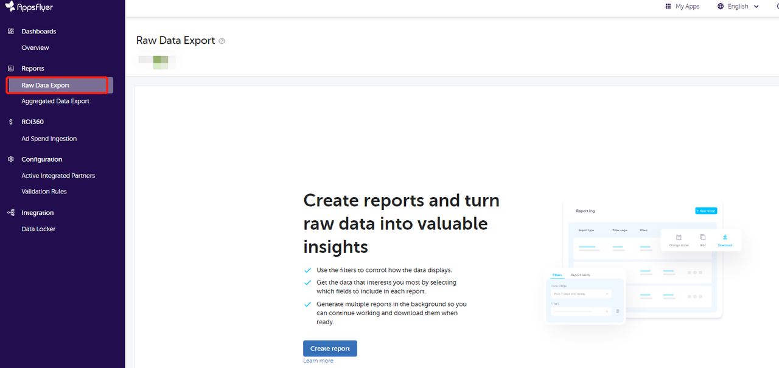The width and height of the screenshot is (779, 368).
Task: Click the Dashboards section icon in sidebar
Action: tap(11, 31)
